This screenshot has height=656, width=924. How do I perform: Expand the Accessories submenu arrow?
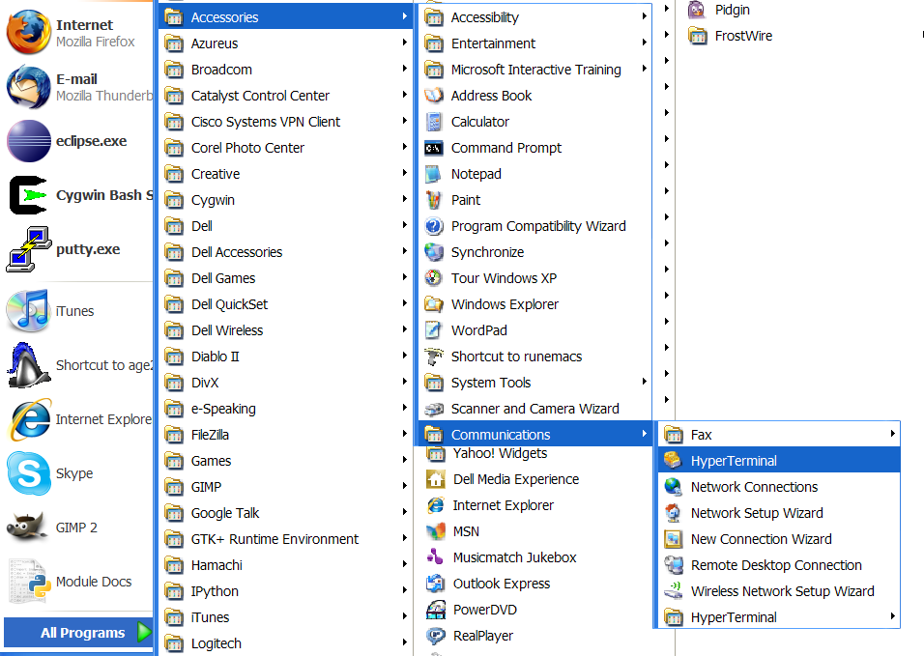pos(404,16)
